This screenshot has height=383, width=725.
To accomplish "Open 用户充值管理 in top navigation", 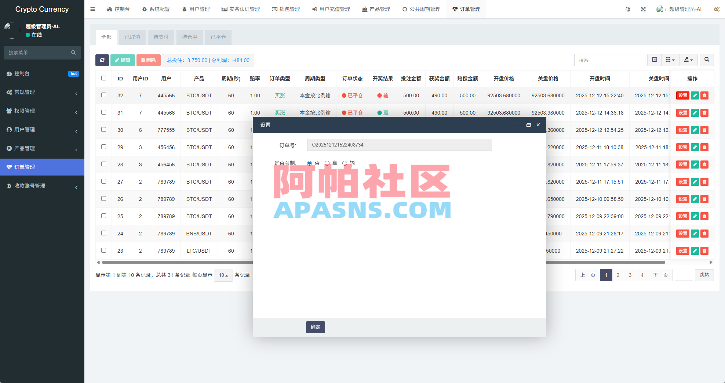I will coord(331,9).
